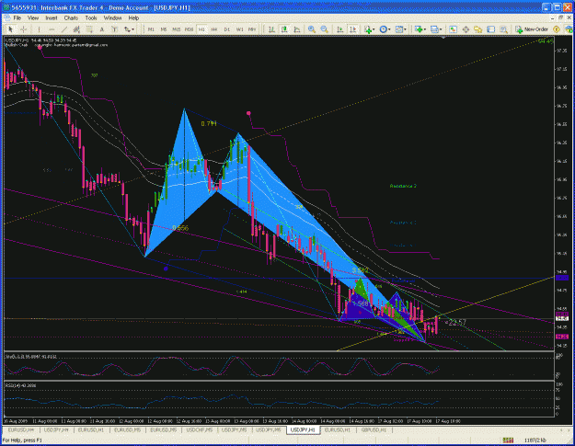This screenshot has width=575, height=446.
Task: Pick the Draw Vertical Line tool
Action: [39, 29]
